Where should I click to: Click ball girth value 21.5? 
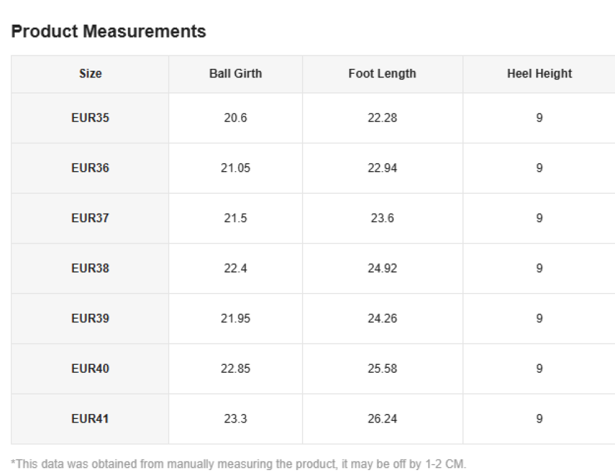[236, 218]
